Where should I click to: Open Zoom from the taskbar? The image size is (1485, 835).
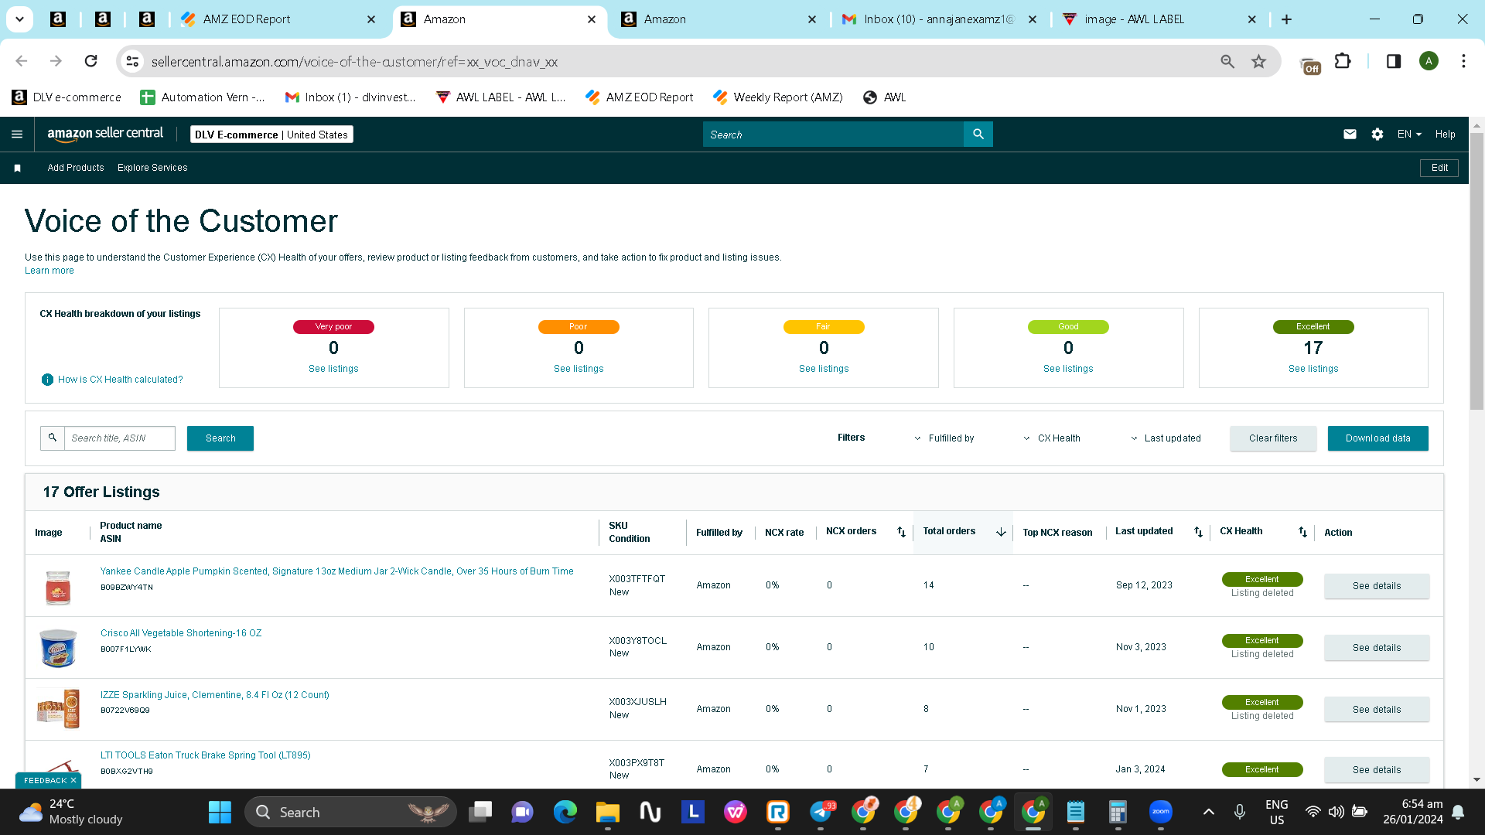pos(1161,812)
